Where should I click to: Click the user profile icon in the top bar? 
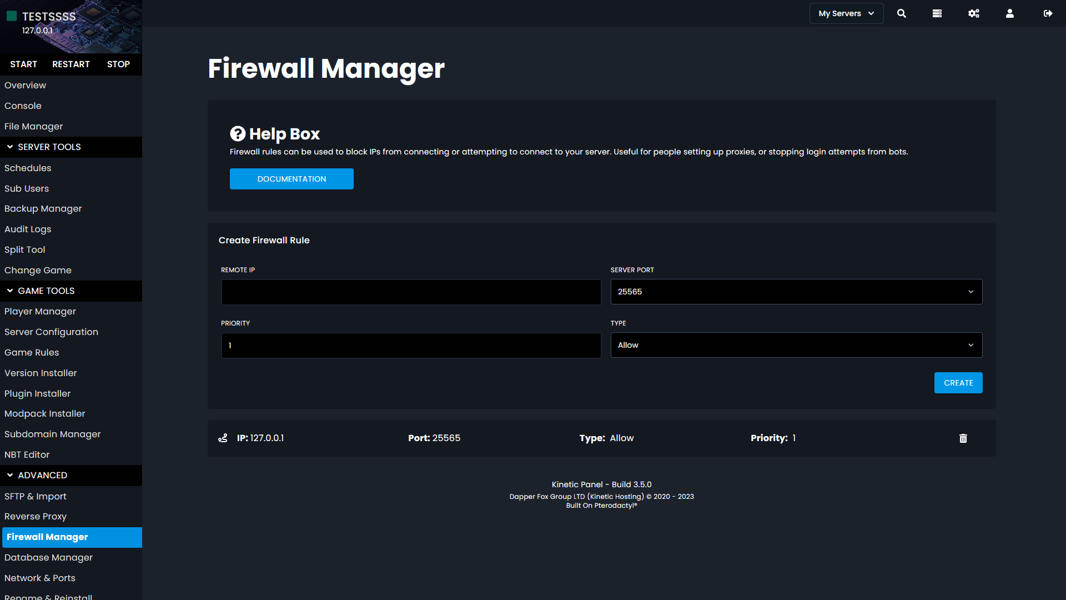[x=1009, y=13]
